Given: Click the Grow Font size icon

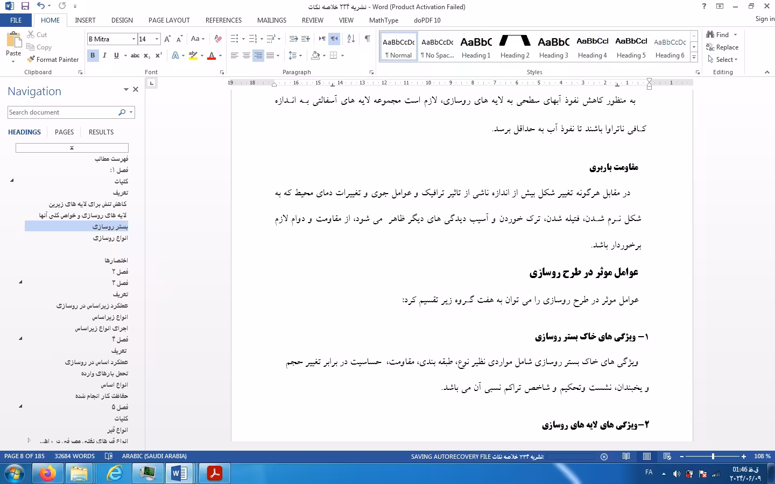Looking at the screenshot, I should pos(167,39).
